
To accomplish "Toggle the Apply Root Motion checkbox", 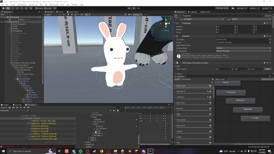I will click(x=217, y=45).
